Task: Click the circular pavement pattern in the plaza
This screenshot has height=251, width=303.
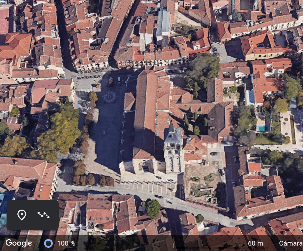Action: coord(109,97)
